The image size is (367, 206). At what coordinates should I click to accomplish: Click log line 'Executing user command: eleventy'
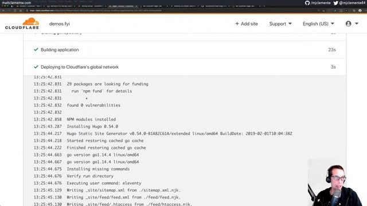(x=104, y=183)
